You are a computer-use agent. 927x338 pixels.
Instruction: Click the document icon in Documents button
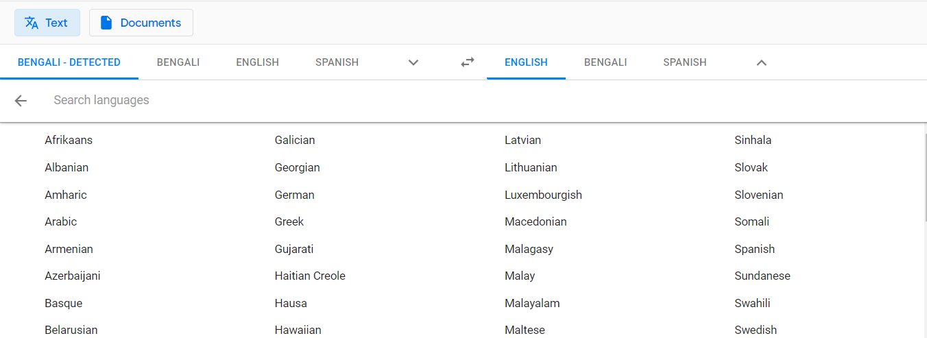pos(106,23)
